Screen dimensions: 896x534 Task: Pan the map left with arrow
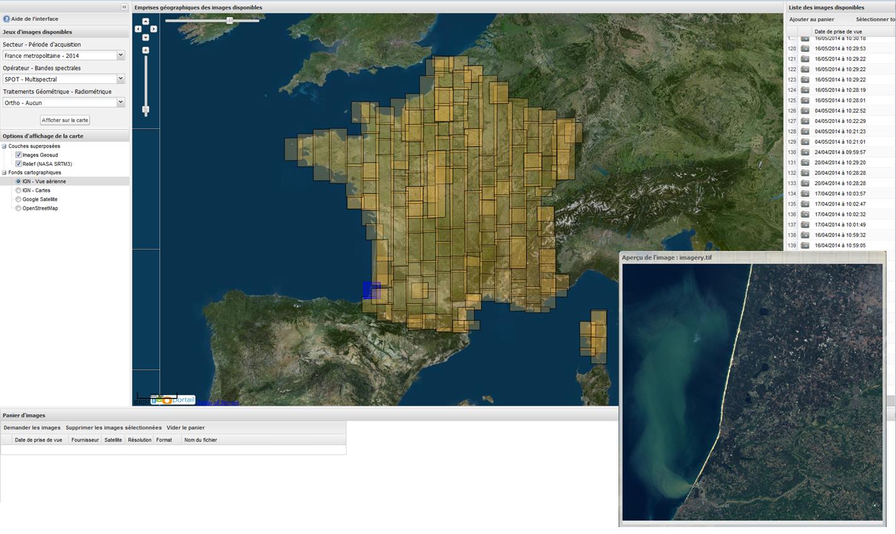pos(138,29)
